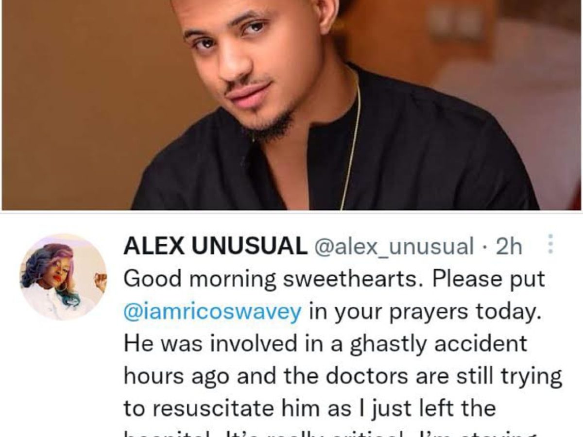Click the ALEX UNUSUAL display name

(215, 247)
